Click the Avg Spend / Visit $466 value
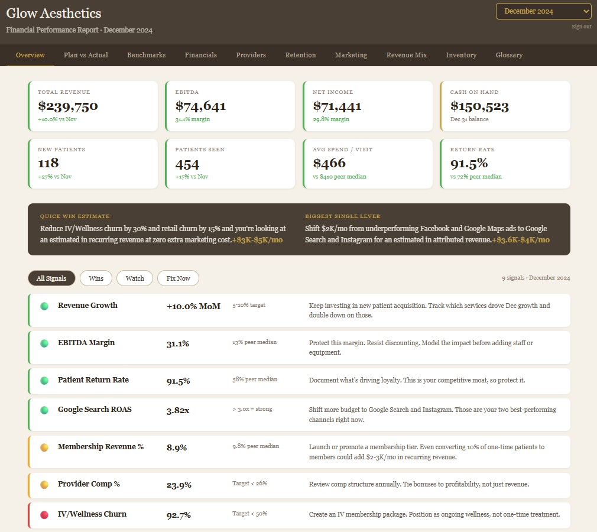This screenshot has width=597, height=532. pos(329,163)
